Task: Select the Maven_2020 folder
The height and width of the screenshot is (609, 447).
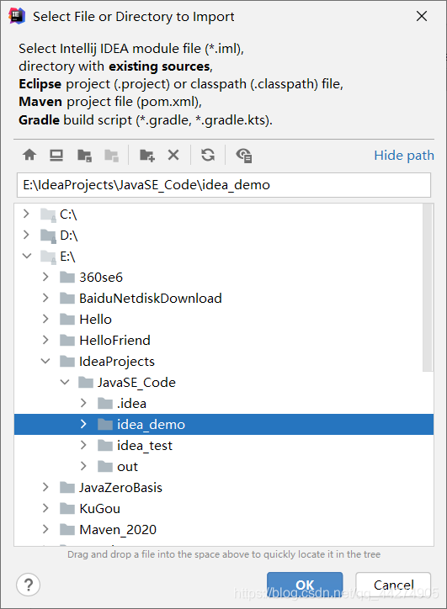Action: [x=118, y=529]
